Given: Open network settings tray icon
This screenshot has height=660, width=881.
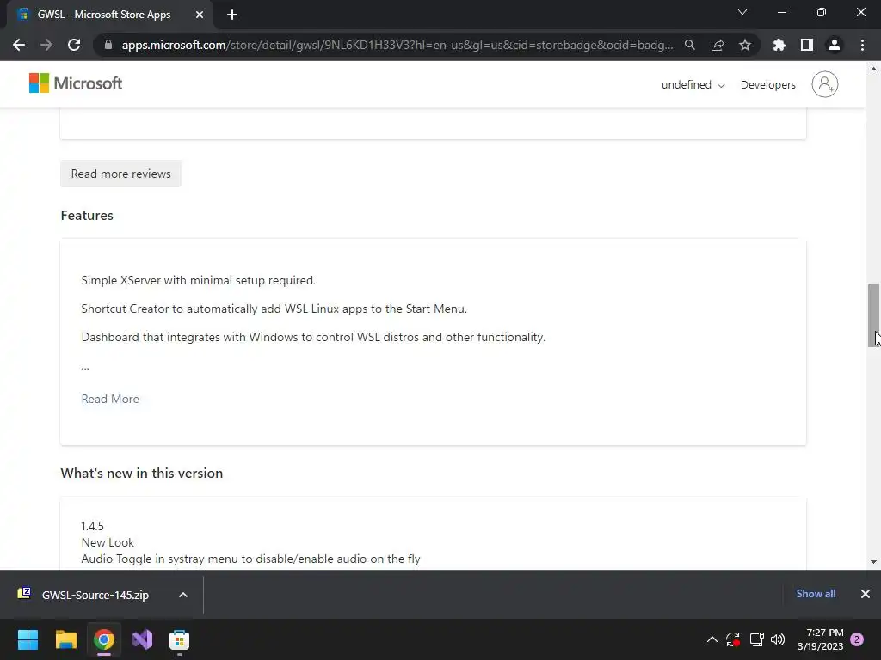Looking at the screenshot, I should coord(756,639).
